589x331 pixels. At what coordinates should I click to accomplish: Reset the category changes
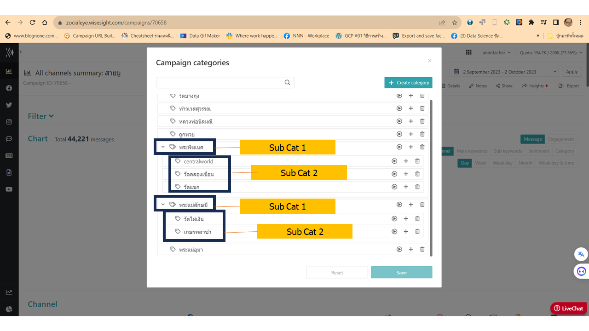coord(337,272)
